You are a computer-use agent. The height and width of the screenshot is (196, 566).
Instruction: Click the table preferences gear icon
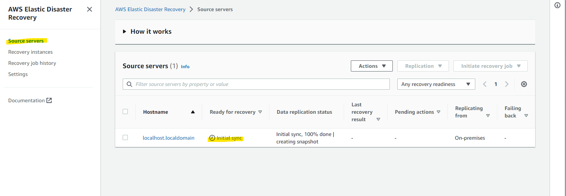[x=524, y=84]
